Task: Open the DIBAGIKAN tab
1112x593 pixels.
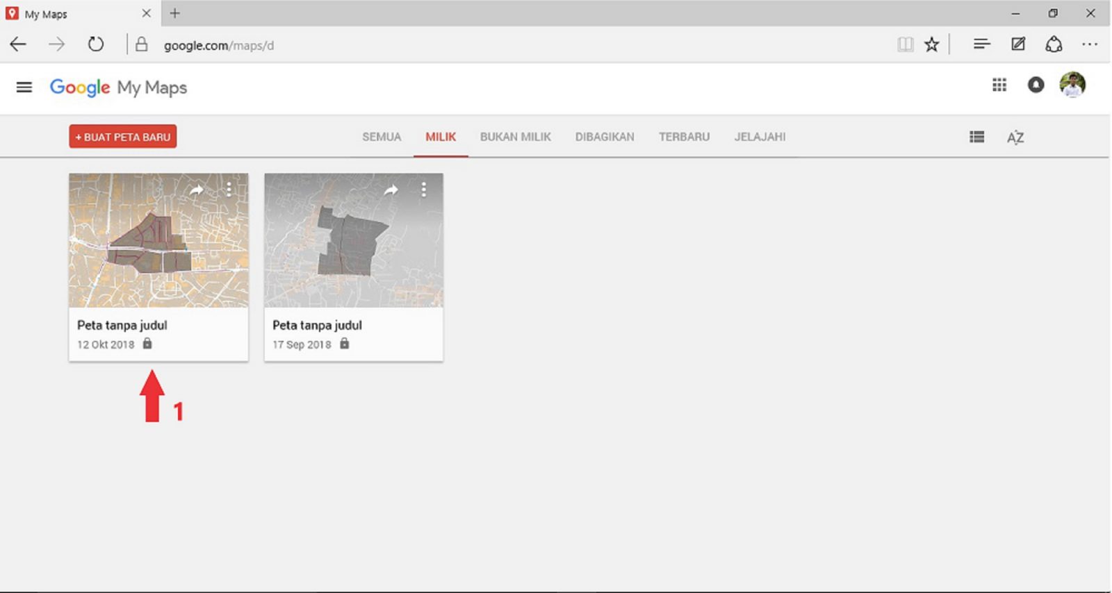Action: click(x=605, y=137)
